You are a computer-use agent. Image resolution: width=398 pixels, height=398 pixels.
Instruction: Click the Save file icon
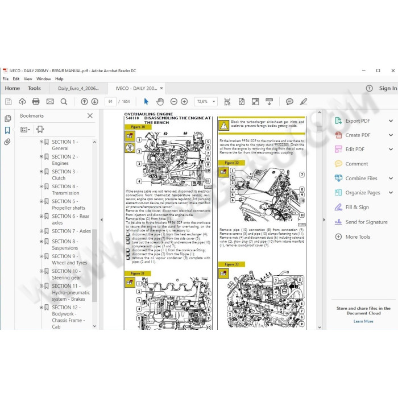point(9,102)
